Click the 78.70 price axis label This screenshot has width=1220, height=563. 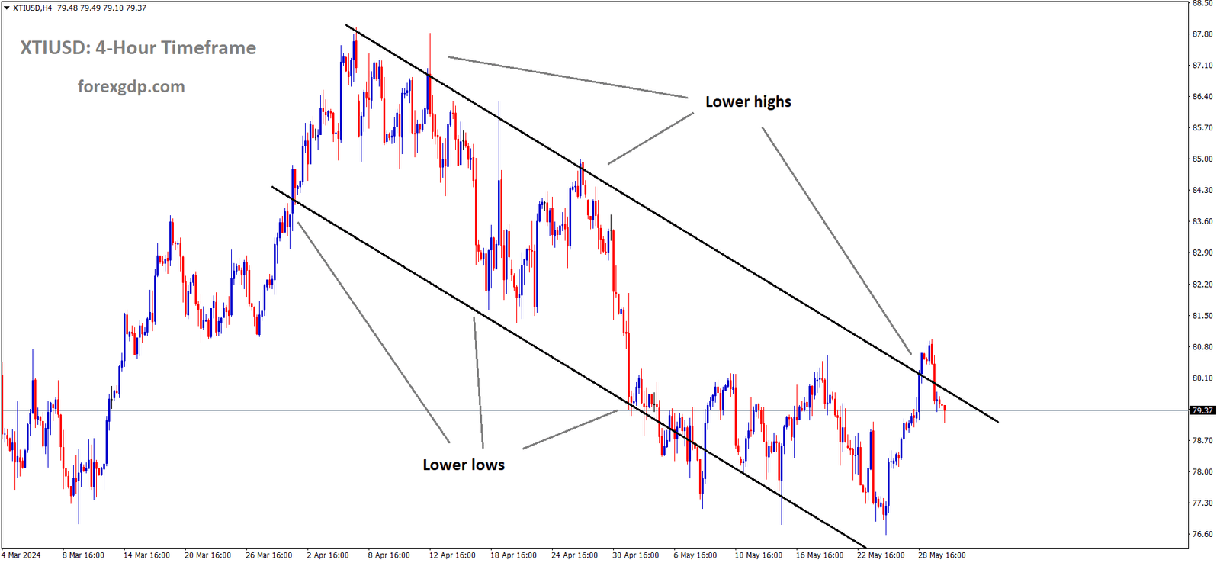coord(1202,441)
